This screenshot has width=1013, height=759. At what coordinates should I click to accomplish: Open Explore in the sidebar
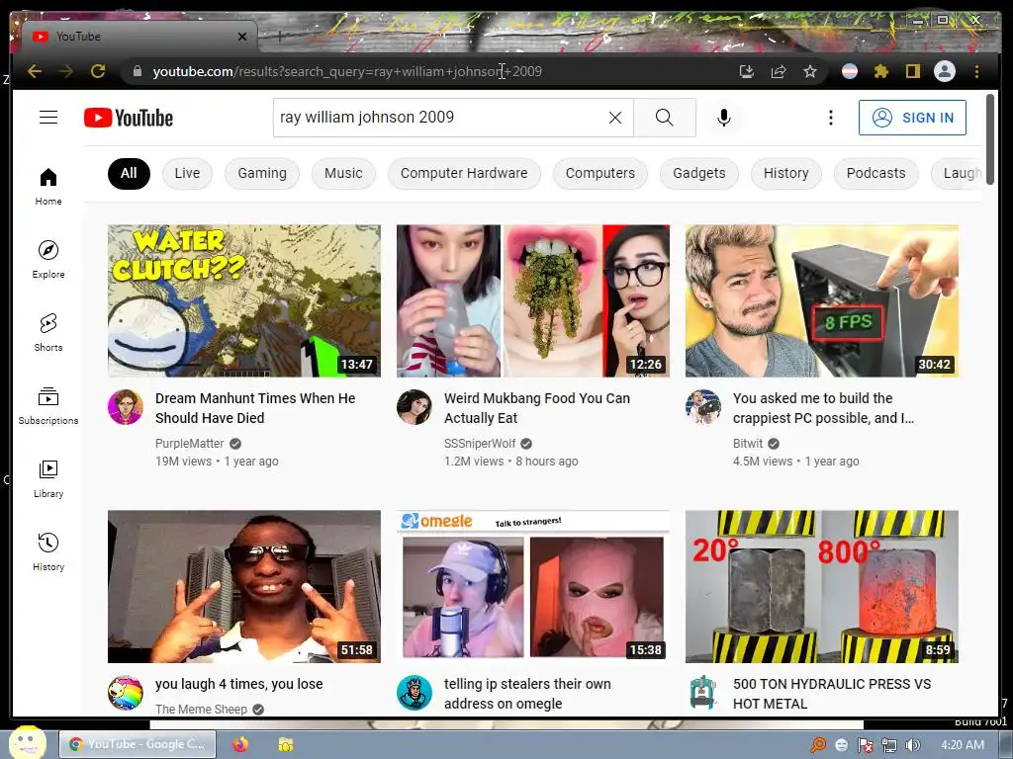(x=48, y=260)
